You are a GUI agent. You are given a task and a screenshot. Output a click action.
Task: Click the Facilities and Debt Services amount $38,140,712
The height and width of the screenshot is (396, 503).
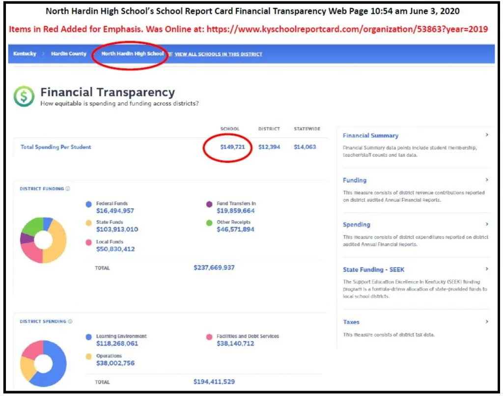[x=235, y=343]
